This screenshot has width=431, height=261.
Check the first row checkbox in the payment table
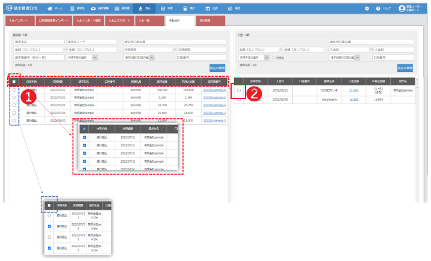pos(239,91)
